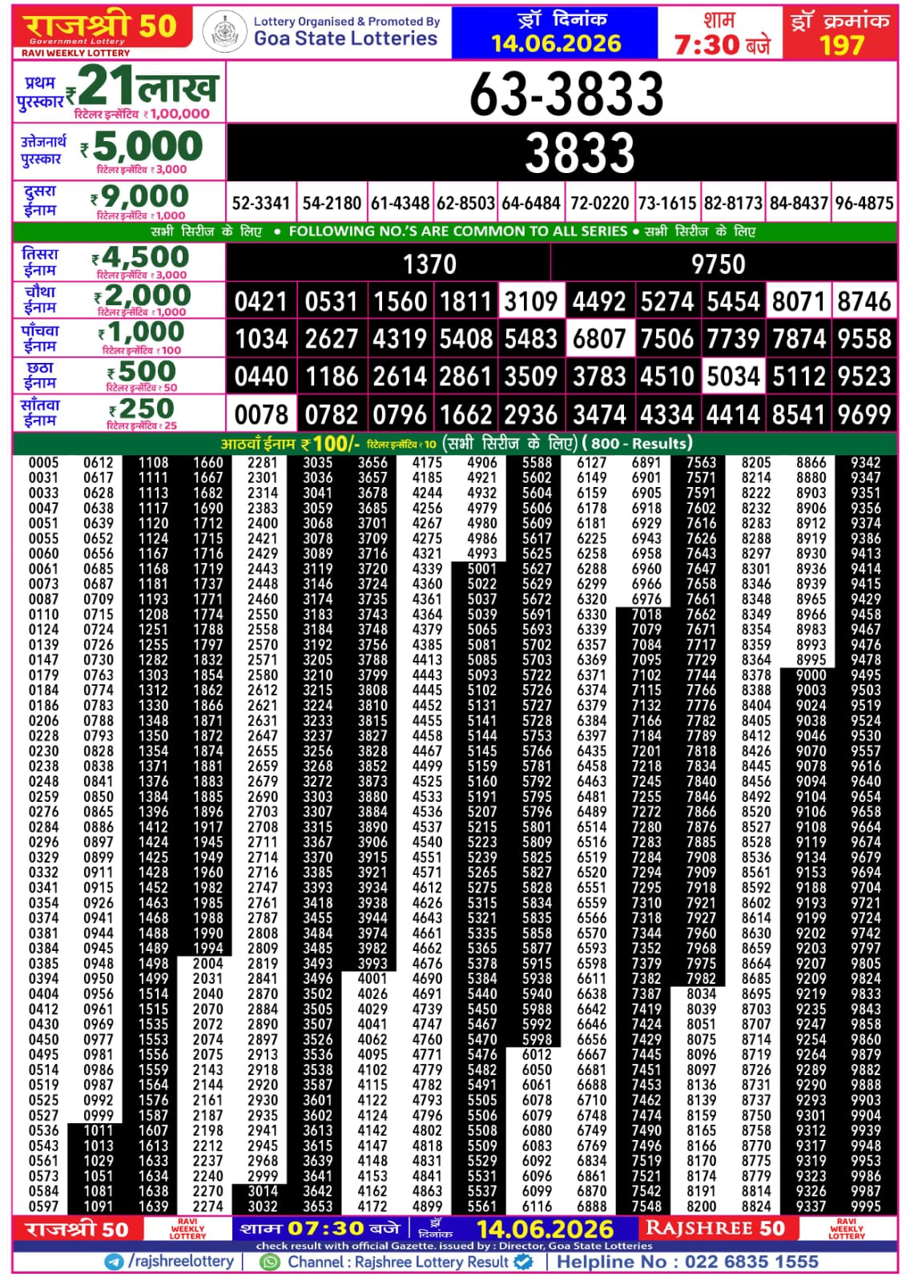Click the ₹250 seventh prize amount
This screenshot has width=906, height=1281.
tap(141, 409)
